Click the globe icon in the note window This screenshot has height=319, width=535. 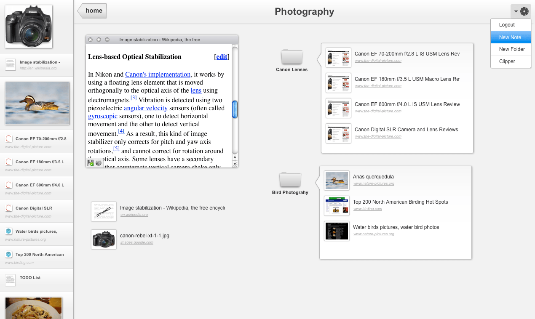pos(99,163)
